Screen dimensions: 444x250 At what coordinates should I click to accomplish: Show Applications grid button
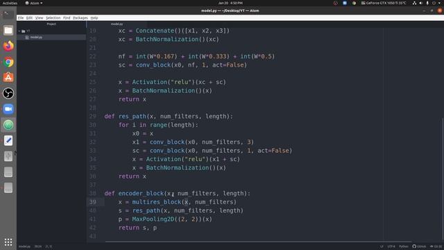pyautogui.click(x=8, y=242)
